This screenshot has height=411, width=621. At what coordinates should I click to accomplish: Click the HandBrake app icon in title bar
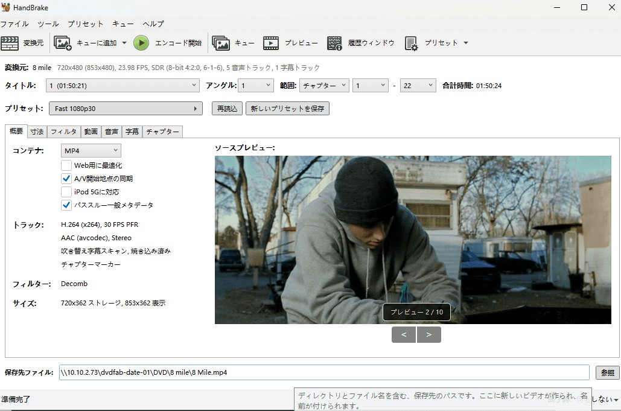point(6,7)
